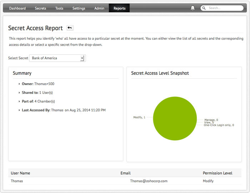This screenshot has height=193, width=250.
Task: Select the Thomas user row
Action: (x=17, y=181)
